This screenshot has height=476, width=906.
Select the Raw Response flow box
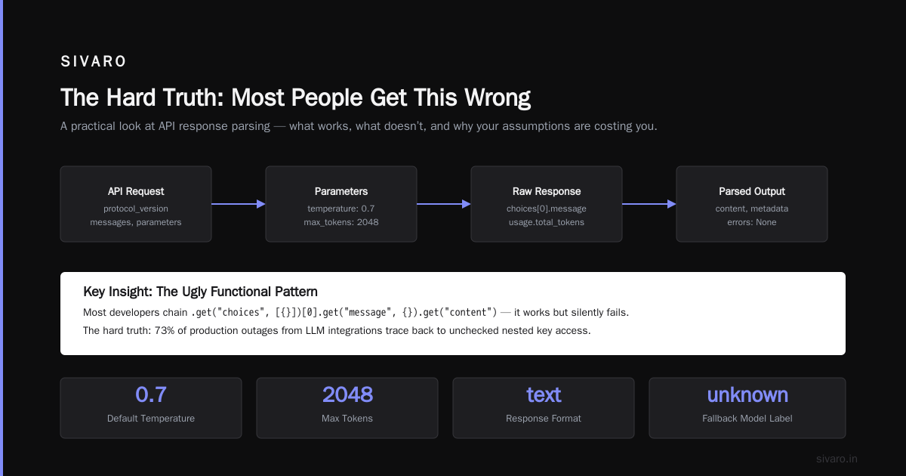(547, 204)
